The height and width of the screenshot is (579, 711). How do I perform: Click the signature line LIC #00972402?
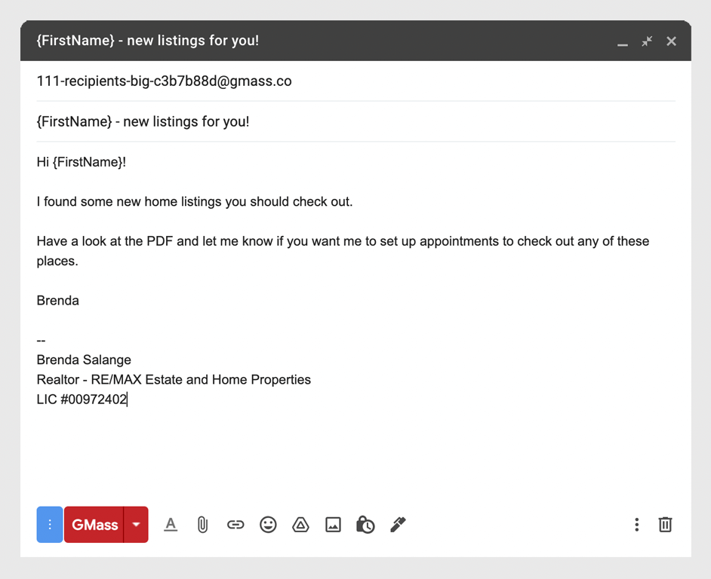pos(82,399)
